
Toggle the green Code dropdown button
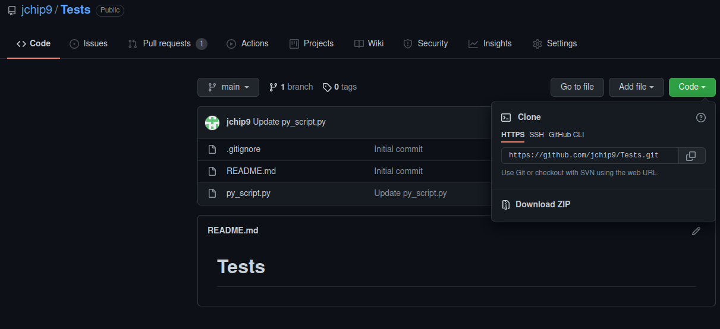(x=692, y=87)
